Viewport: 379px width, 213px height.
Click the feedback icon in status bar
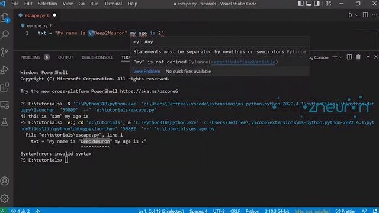[x=364, y=211]
